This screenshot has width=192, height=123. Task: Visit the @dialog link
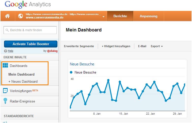[x=52, y=51]
